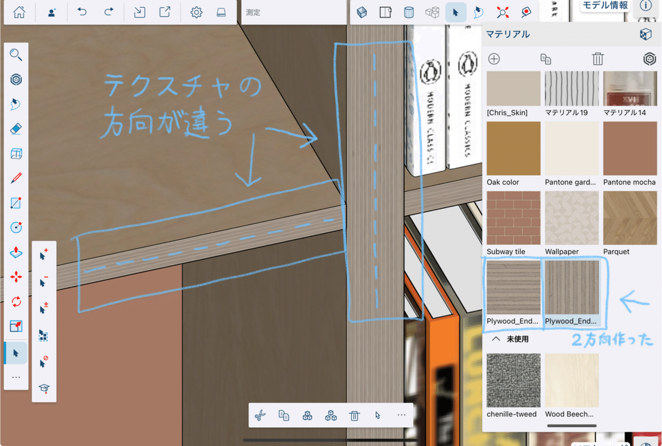
Task: Open more tools ellipsis in left toolbar
Action: tap(16, 377)
